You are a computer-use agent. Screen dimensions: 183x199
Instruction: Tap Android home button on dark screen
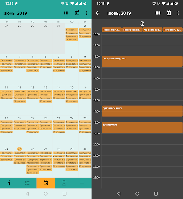click(137, 194)
